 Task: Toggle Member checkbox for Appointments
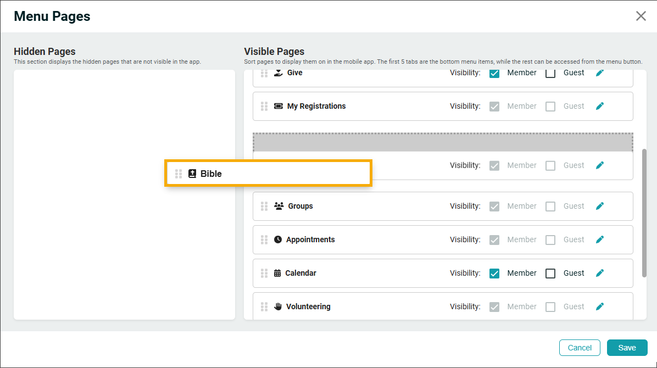tap(494, 239)
